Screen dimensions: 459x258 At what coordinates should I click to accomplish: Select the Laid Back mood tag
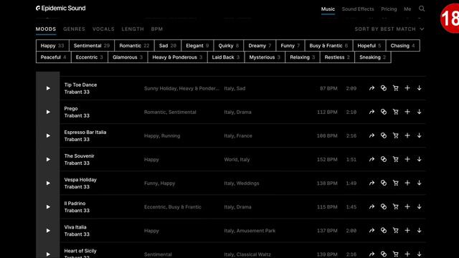(x=226, y=57)
